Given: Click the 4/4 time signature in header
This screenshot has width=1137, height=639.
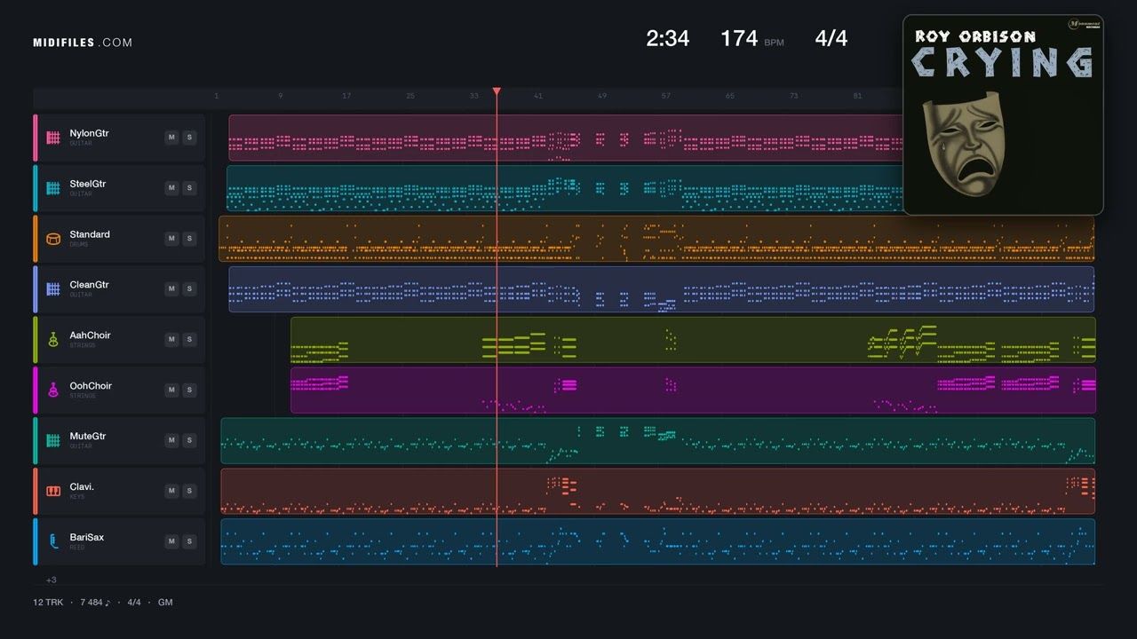Looking at the screenshot, I should tap(831, 38).
